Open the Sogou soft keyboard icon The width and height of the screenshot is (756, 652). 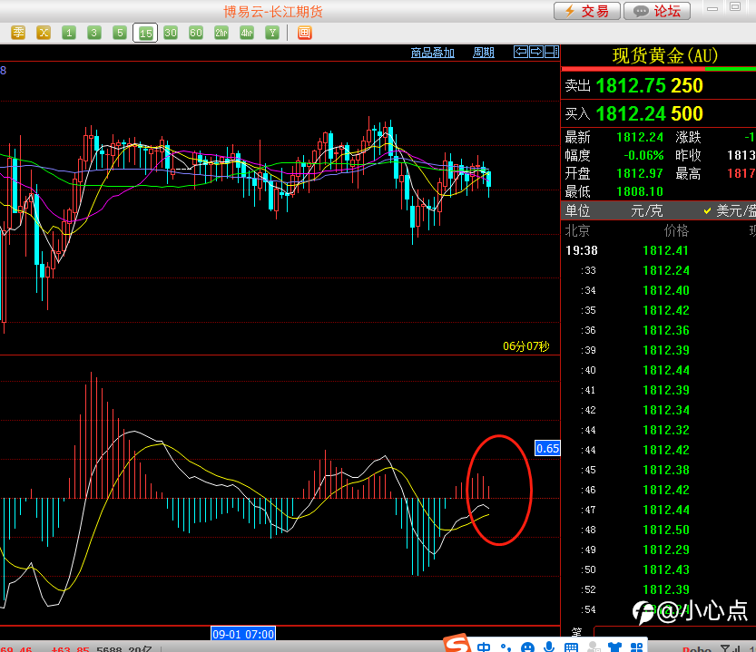[571, 647]
